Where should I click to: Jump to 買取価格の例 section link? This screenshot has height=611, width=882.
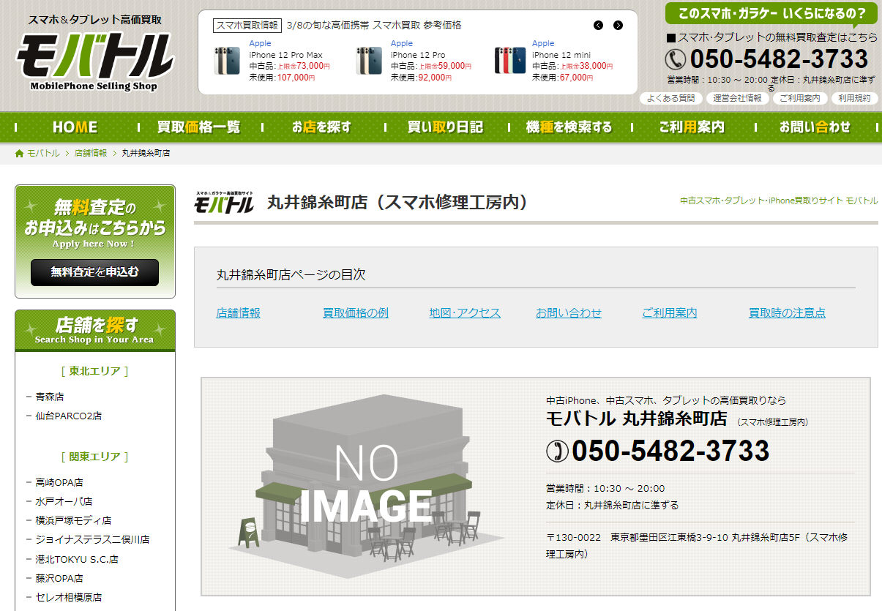pyautogui.click(x=356, y=313)
